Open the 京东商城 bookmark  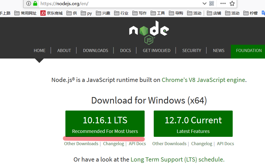coord(52,13)
